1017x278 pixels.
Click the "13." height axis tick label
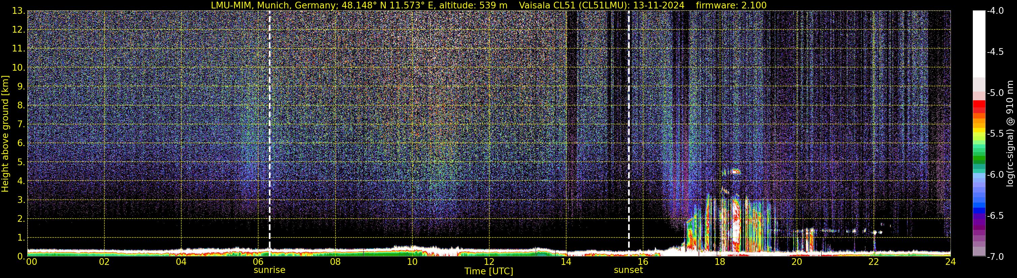[19, 11]
